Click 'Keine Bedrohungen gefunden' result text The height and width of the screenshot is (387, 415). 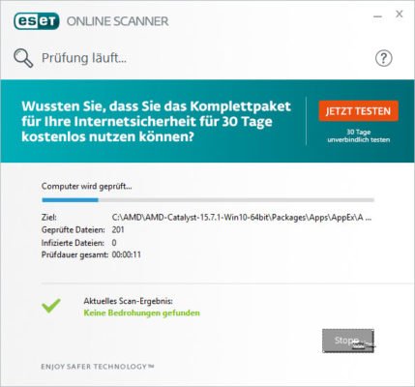pos(141,313)
